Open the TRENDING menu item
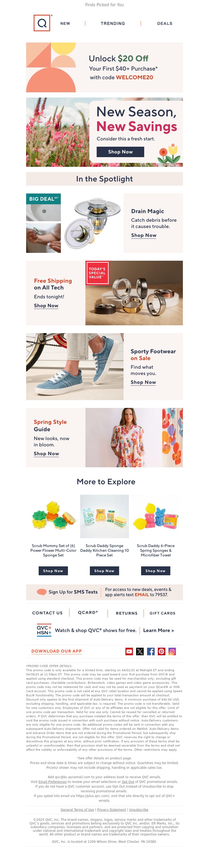 (x=113, y=23)
